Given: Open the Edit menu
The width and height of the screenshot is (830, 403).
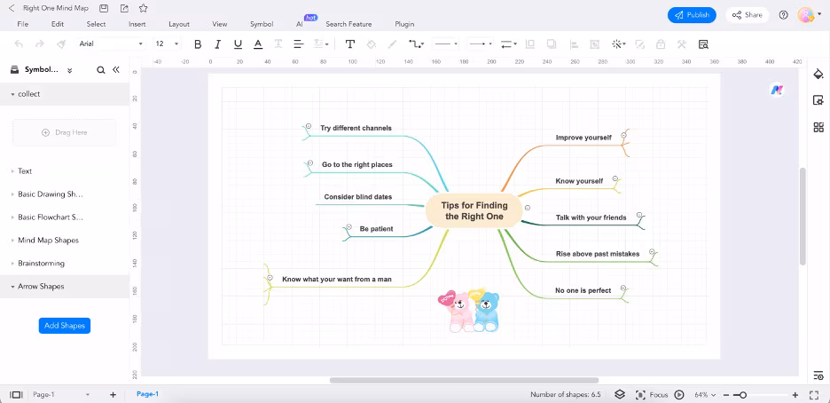Looking at the screenshot, I should tap(57, 24).
